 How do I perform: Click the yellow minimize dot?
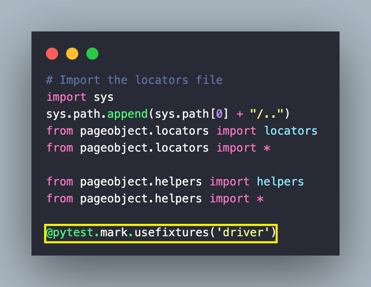pos(72,54)
